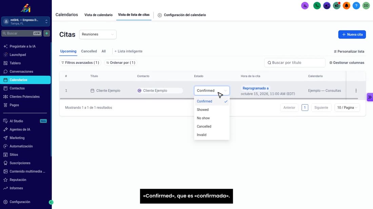Click the Anterior pagination button
373x209 pixels.
(289, 108)
